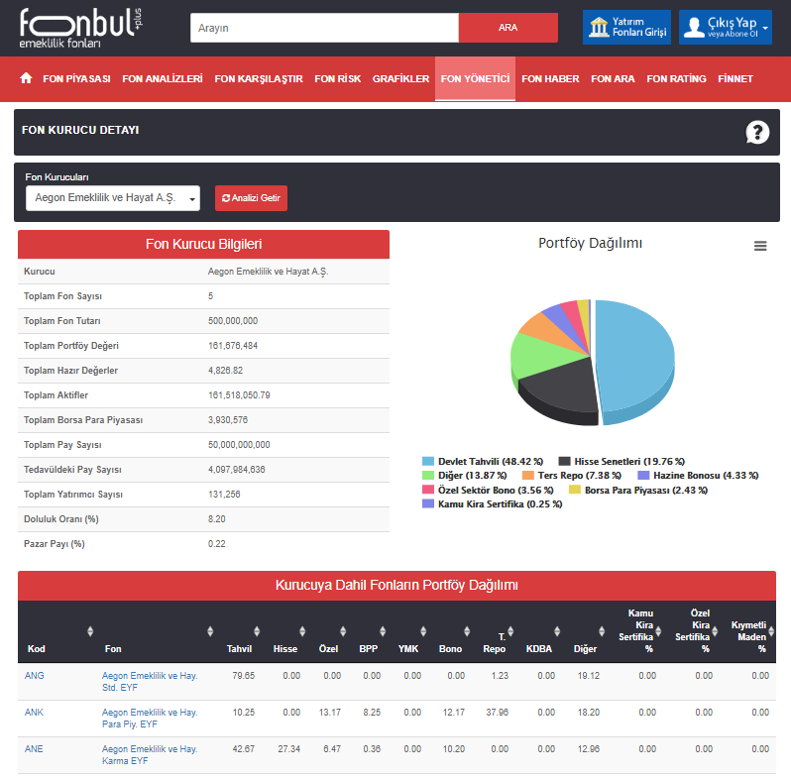Select ANG Tahvil value 79.65
This screenshot has height=778, width=791.
243,676
